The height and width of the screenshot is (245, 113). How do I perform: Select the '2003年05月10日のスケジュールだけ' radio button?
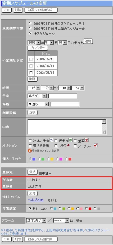tap(30, 23)
